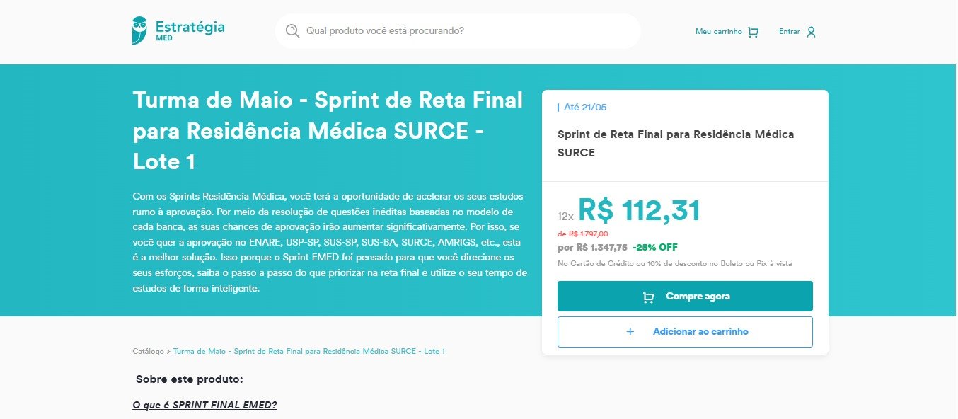958x419 pixels.
Task: Open the Meu carrinho link
Action: 727,32
